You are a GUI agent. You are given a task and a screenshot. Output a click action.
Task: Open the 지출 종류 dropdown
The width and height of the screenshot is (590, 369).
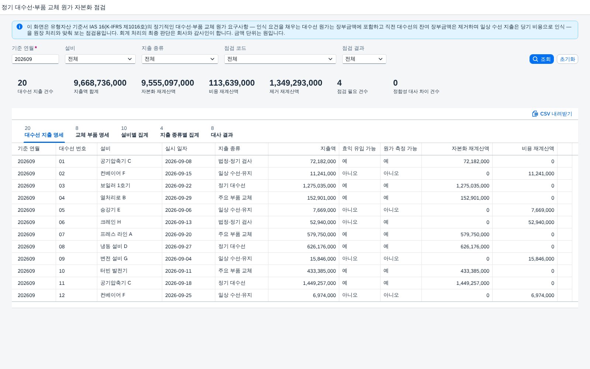[x=180, y=59]
